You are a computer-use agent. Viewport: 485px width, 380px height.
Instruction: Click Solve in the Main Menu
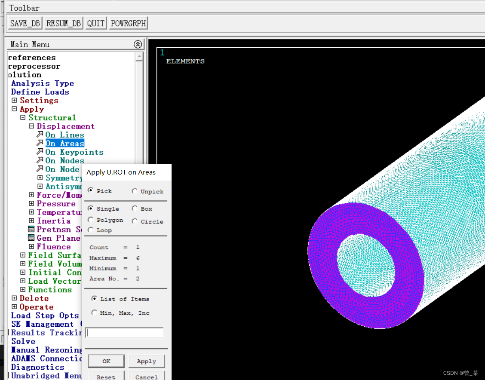(23, 341)
